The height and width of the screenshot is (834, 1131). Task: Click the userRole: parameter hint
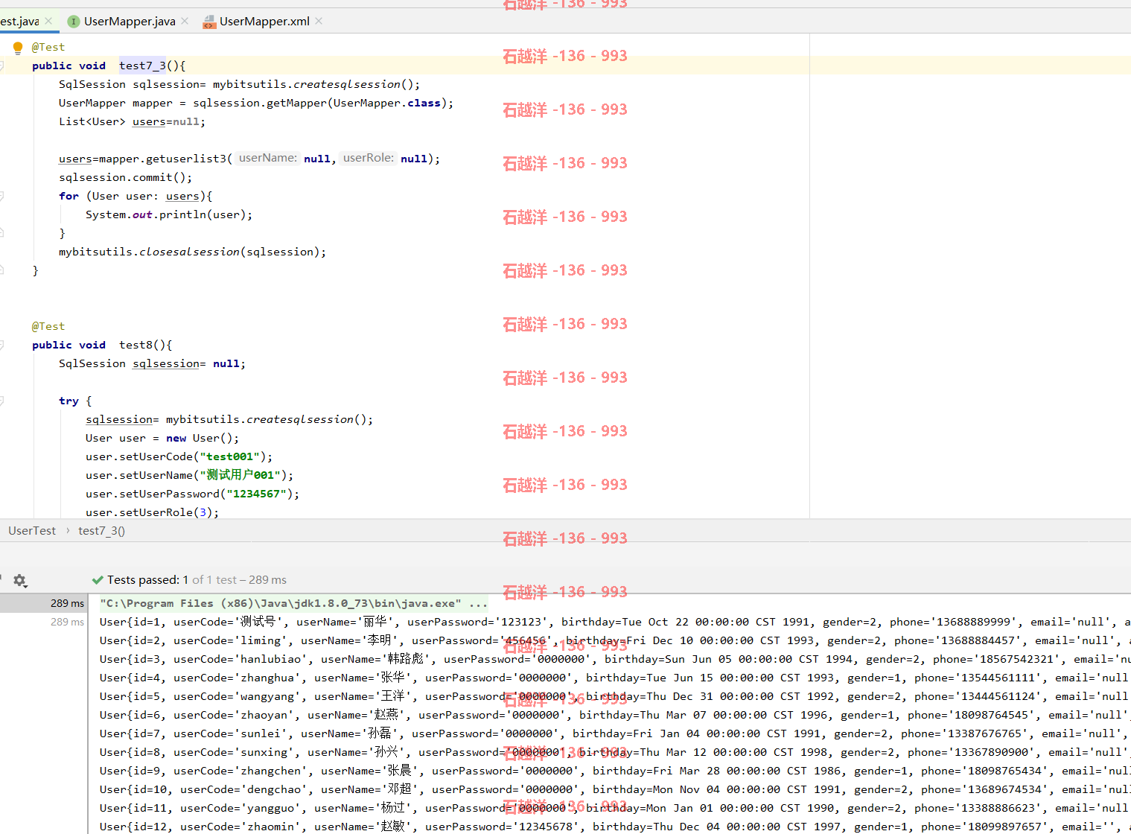pos(369,158)
